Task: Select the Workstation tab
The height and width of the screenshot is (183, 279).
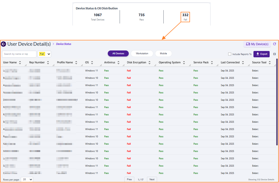Action: tap(142, 54)
